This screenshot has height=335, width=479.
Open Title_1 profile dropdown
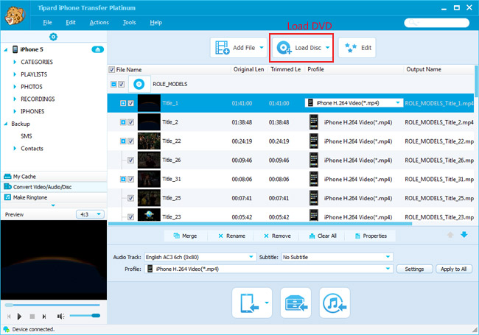click(x=398, y=103)
